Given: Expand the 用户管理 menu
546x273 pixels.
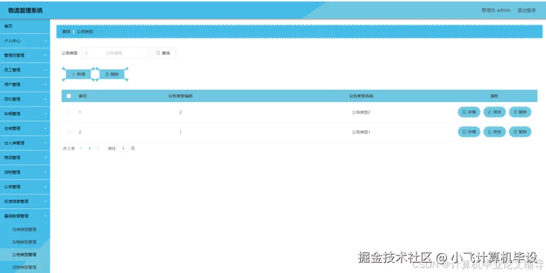Looking at the screenshot, I should pyautogui.click(x=25, y=85).
